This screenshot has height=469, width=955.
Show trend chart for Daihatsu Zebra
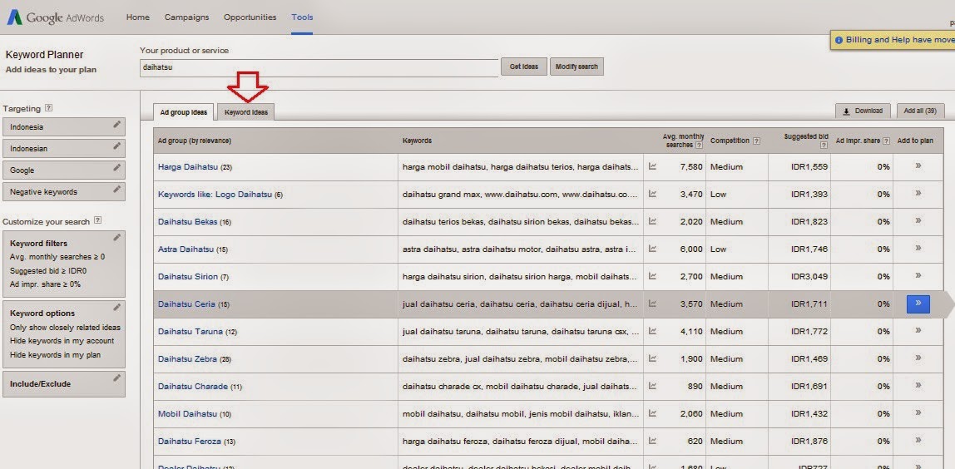pos(652,358)
